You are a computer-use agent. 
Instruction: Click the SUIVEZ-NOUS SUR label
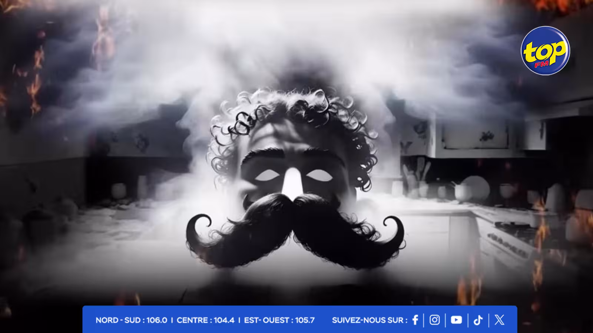click(x=370, y=320)
